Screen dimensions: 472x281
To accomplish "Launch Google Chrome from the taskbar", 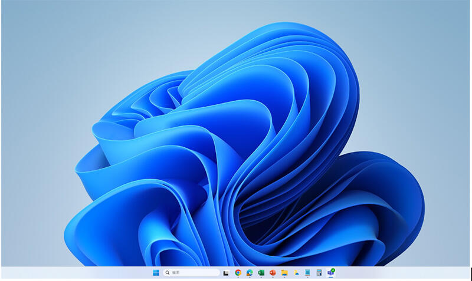I will [238, 273].
